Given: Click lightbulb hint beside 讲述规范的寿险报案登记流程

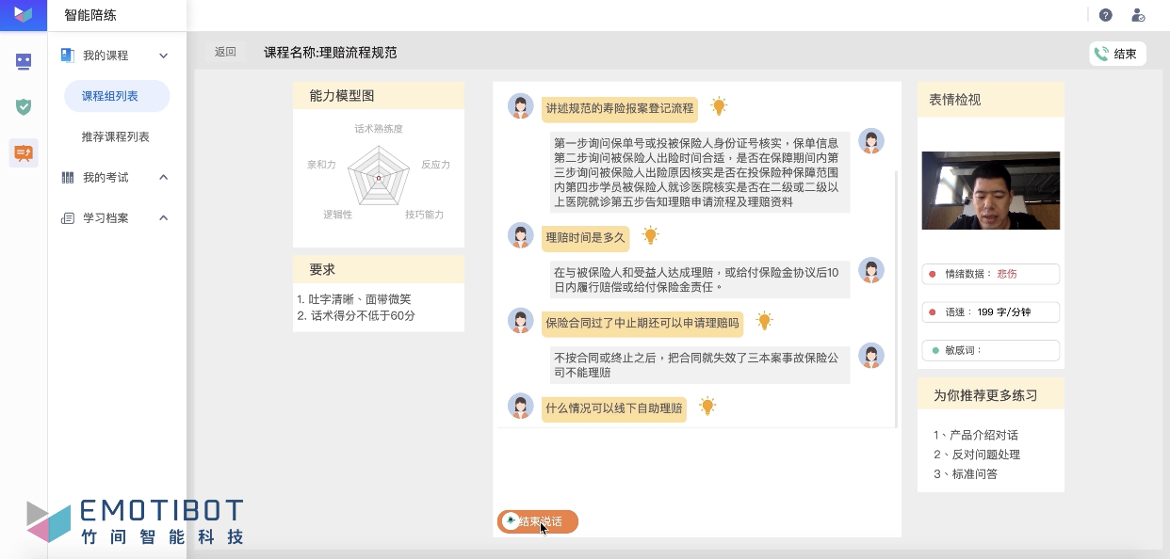Looking at the screenshot, I should point(719,107).
